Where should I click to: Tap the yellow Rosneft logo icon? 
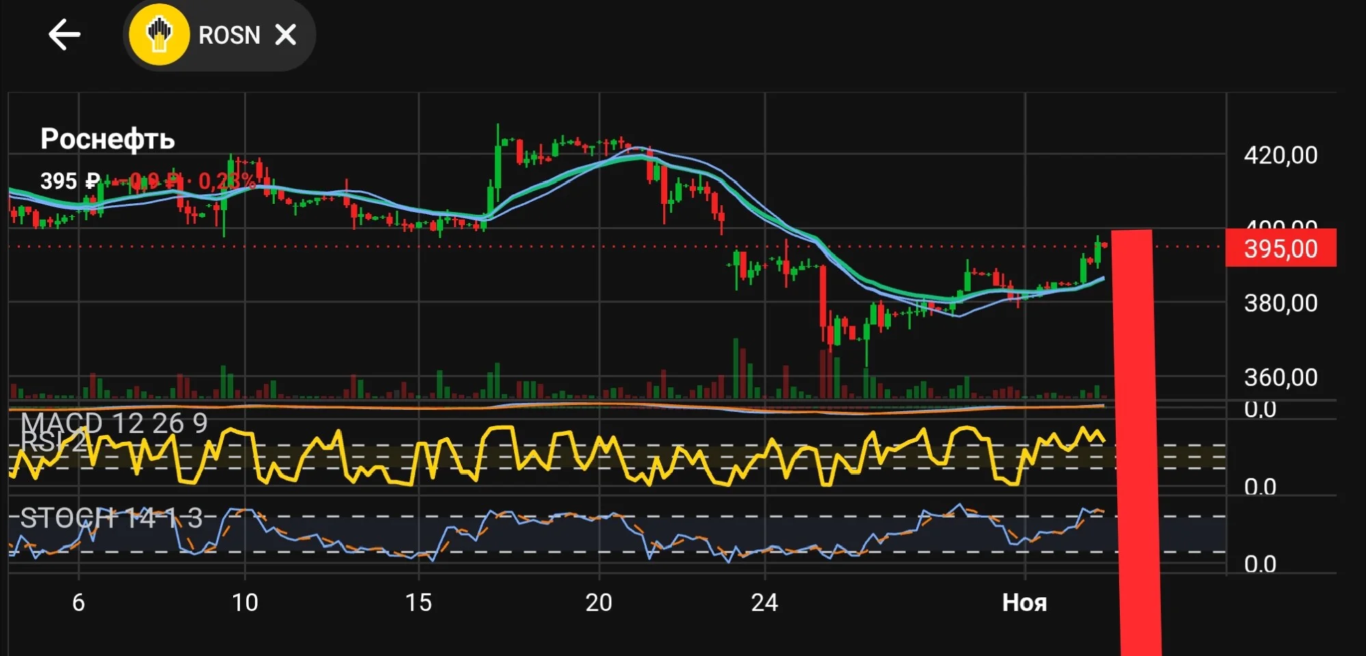[x=159, y=35]
